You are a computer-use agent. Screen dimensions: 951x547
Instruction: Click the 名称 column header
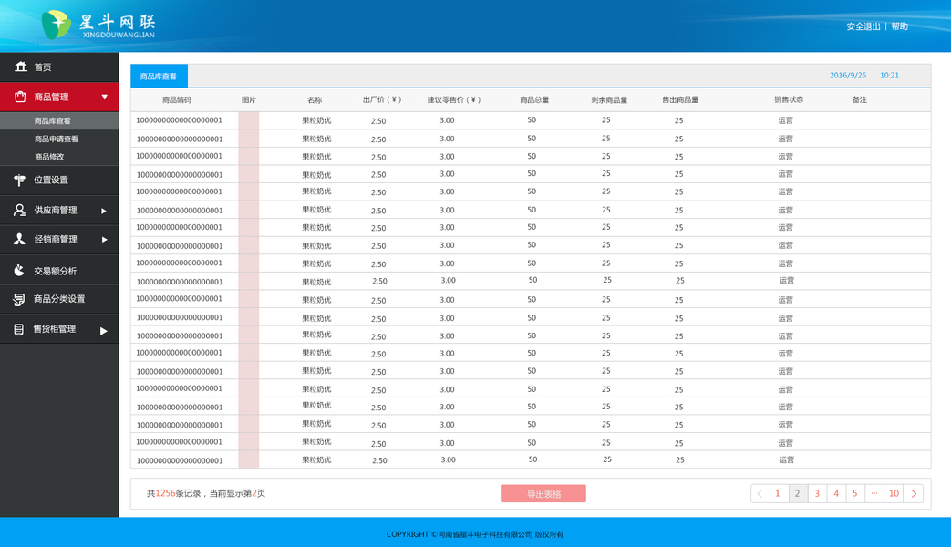315,100
